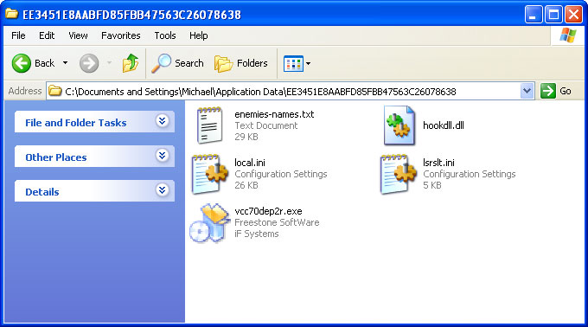Open the Edit menu
Screen dimensions: 588x327
point(47,35)
